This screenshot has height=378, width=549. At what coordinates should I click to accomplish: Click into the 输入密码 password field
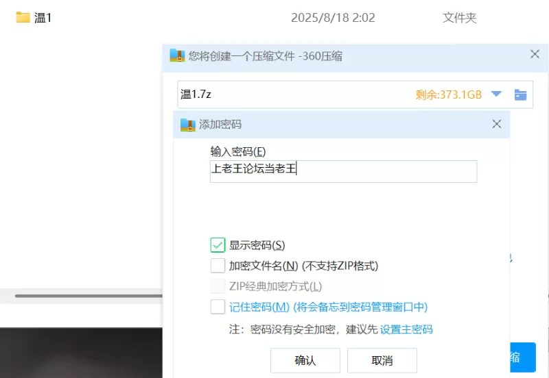343,171
